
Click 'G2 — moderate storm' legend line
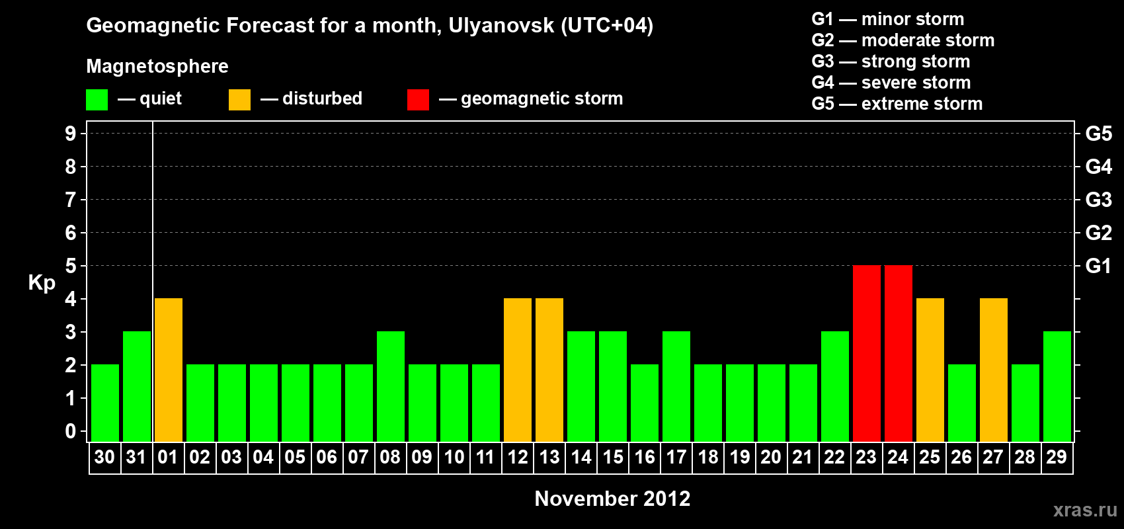point(903,40)
